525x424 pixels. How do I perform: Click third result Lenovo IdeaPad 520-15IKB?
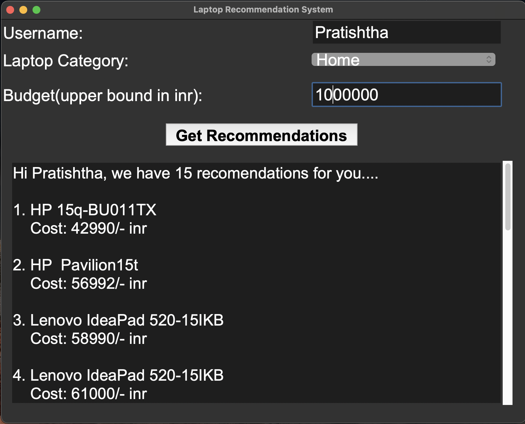click(118, 320)
